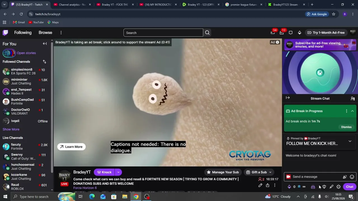Open the Browse page

tap(45, 33)
